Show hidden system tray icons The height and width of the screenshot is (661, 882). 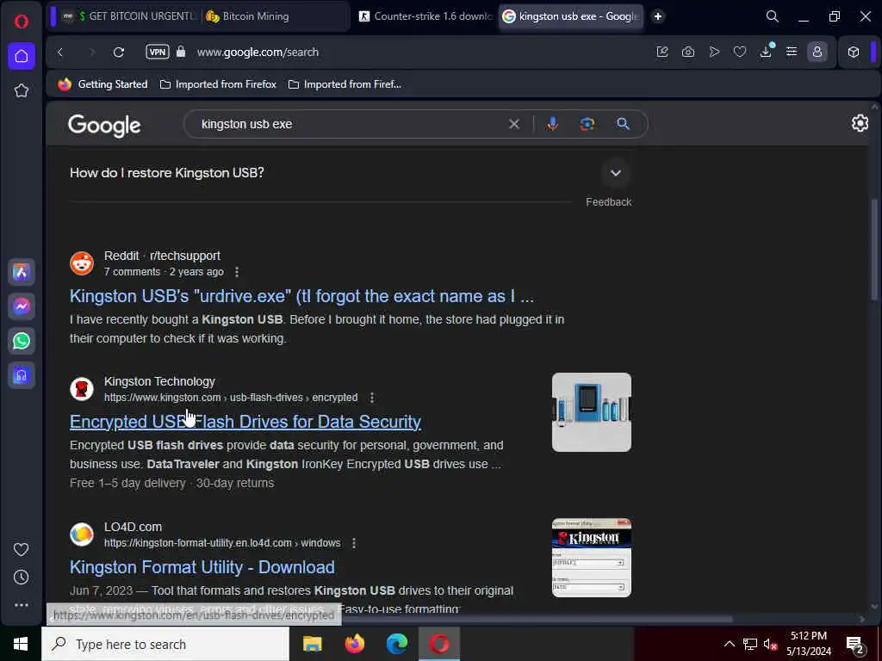click(x=729, y=644)
